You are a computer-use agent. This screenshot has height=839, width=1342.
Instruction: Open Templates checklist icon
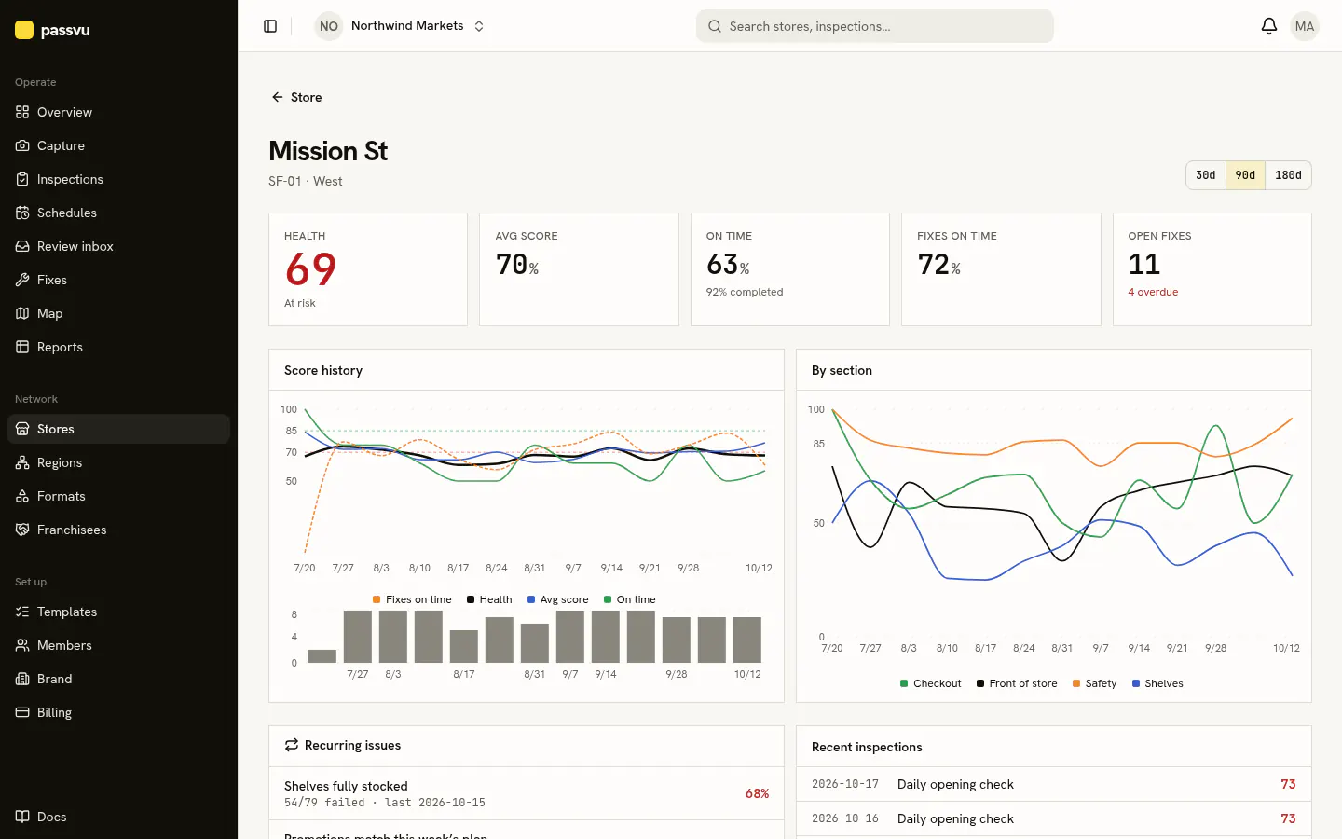pos(22,612)
